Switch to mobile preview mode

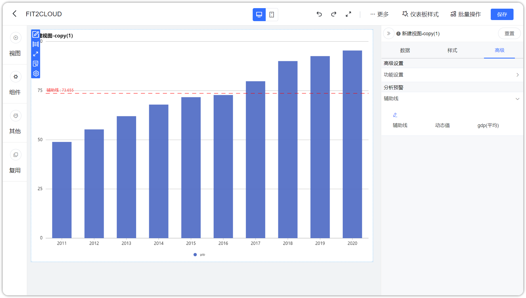(271, 14)
